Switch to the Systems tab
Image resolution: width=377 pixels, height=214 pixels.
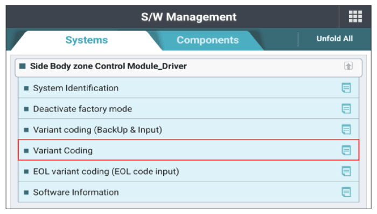87,40
